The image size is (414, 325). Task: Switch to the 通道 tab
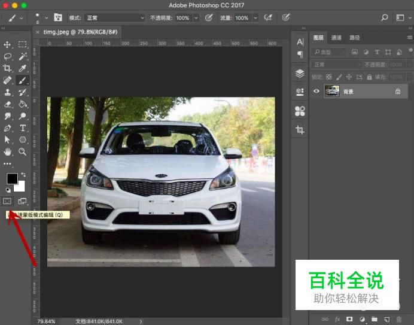point(336,38)
